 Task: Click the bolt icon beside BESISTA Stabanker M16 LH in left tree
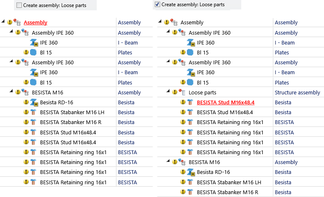[x=33, y=112]
